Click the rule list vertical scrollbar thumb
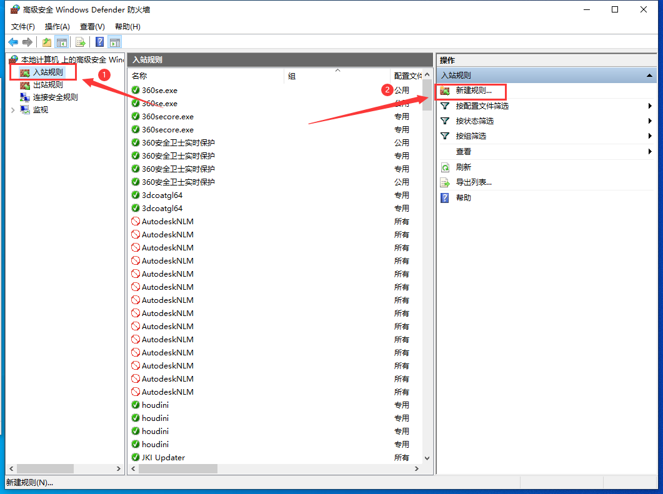The width and height of the screenshot is (663, 494). 427,95
